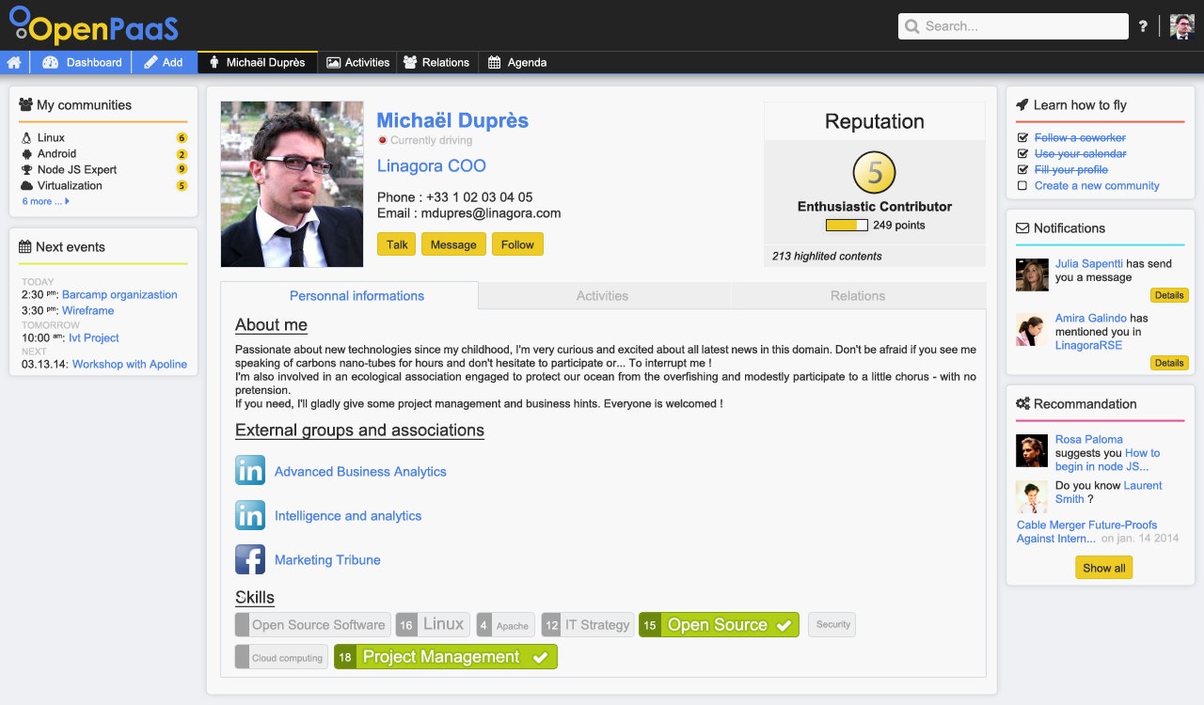Click the trophy icon beside Node JS Expert
This screenshot has width=1204, height=705.
tap(26, 170)
